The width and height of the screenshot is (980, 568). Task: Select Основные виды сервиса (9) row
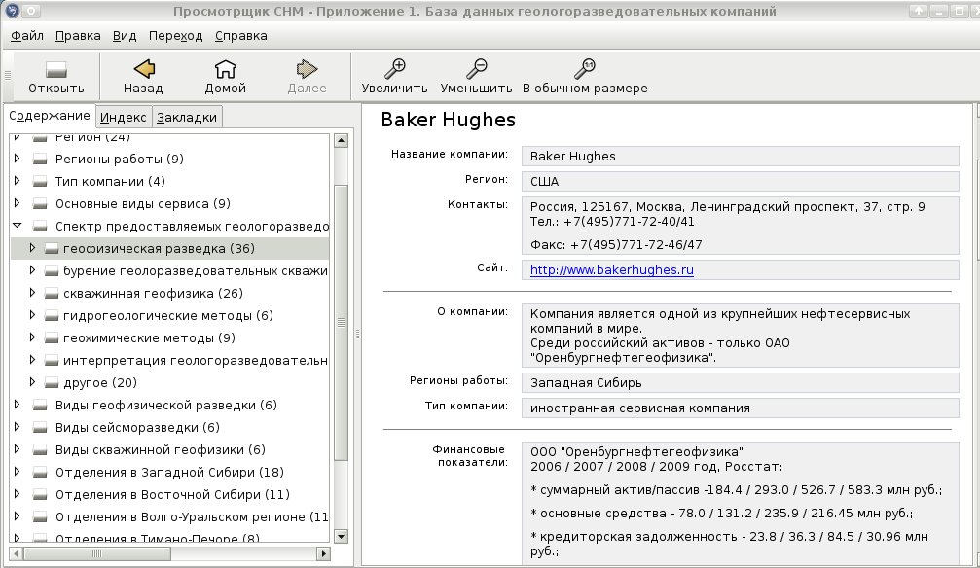click(170, 203)
